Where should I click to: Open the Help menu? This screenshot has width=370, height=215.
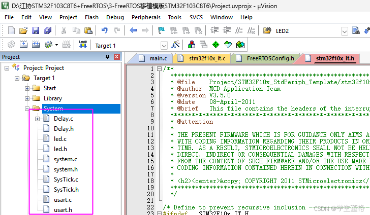point(246,17)
